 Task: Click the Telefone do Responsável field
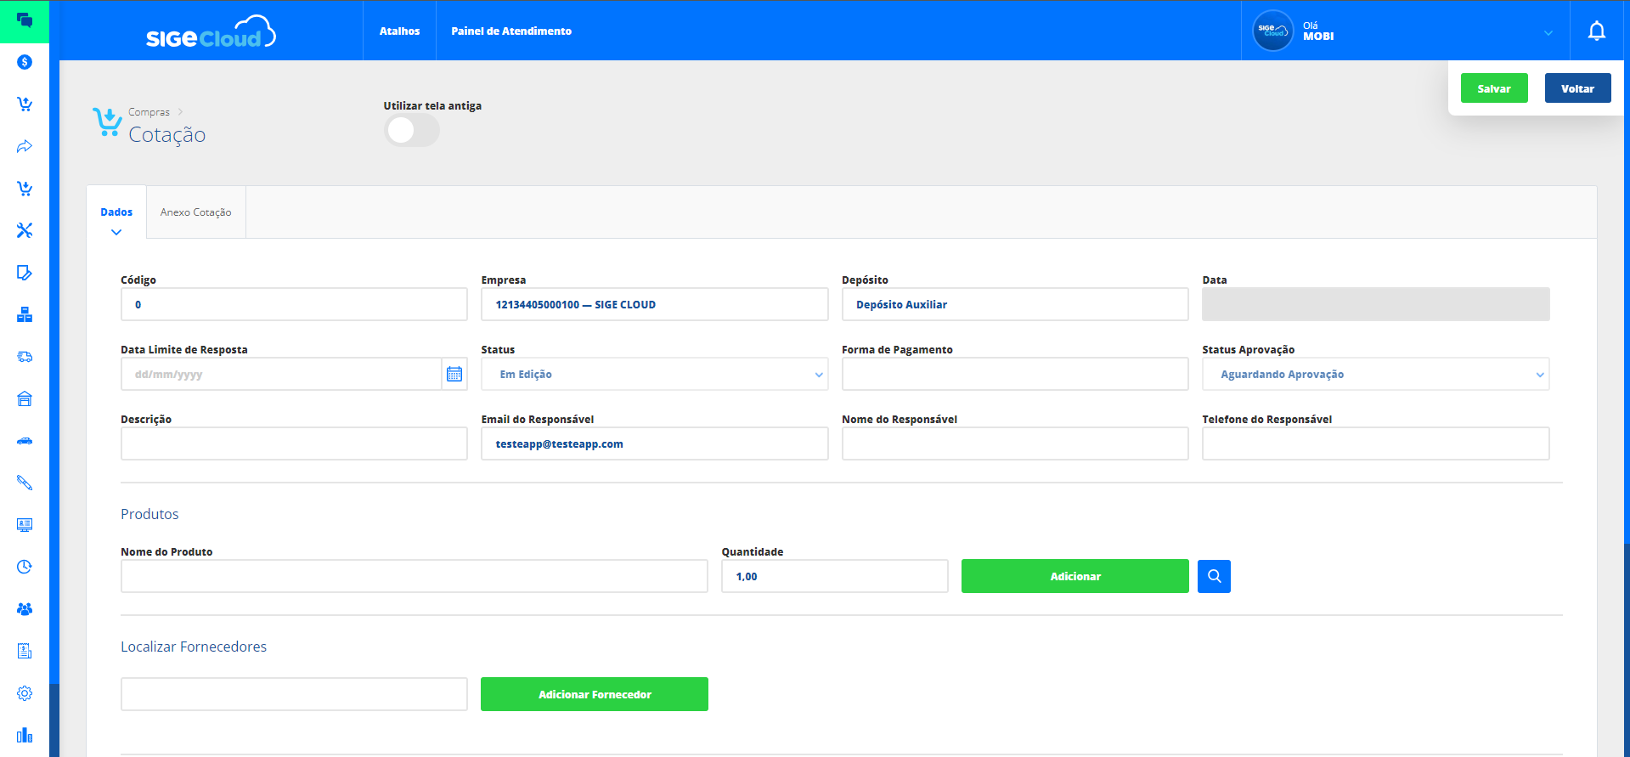click(1375, 443)
